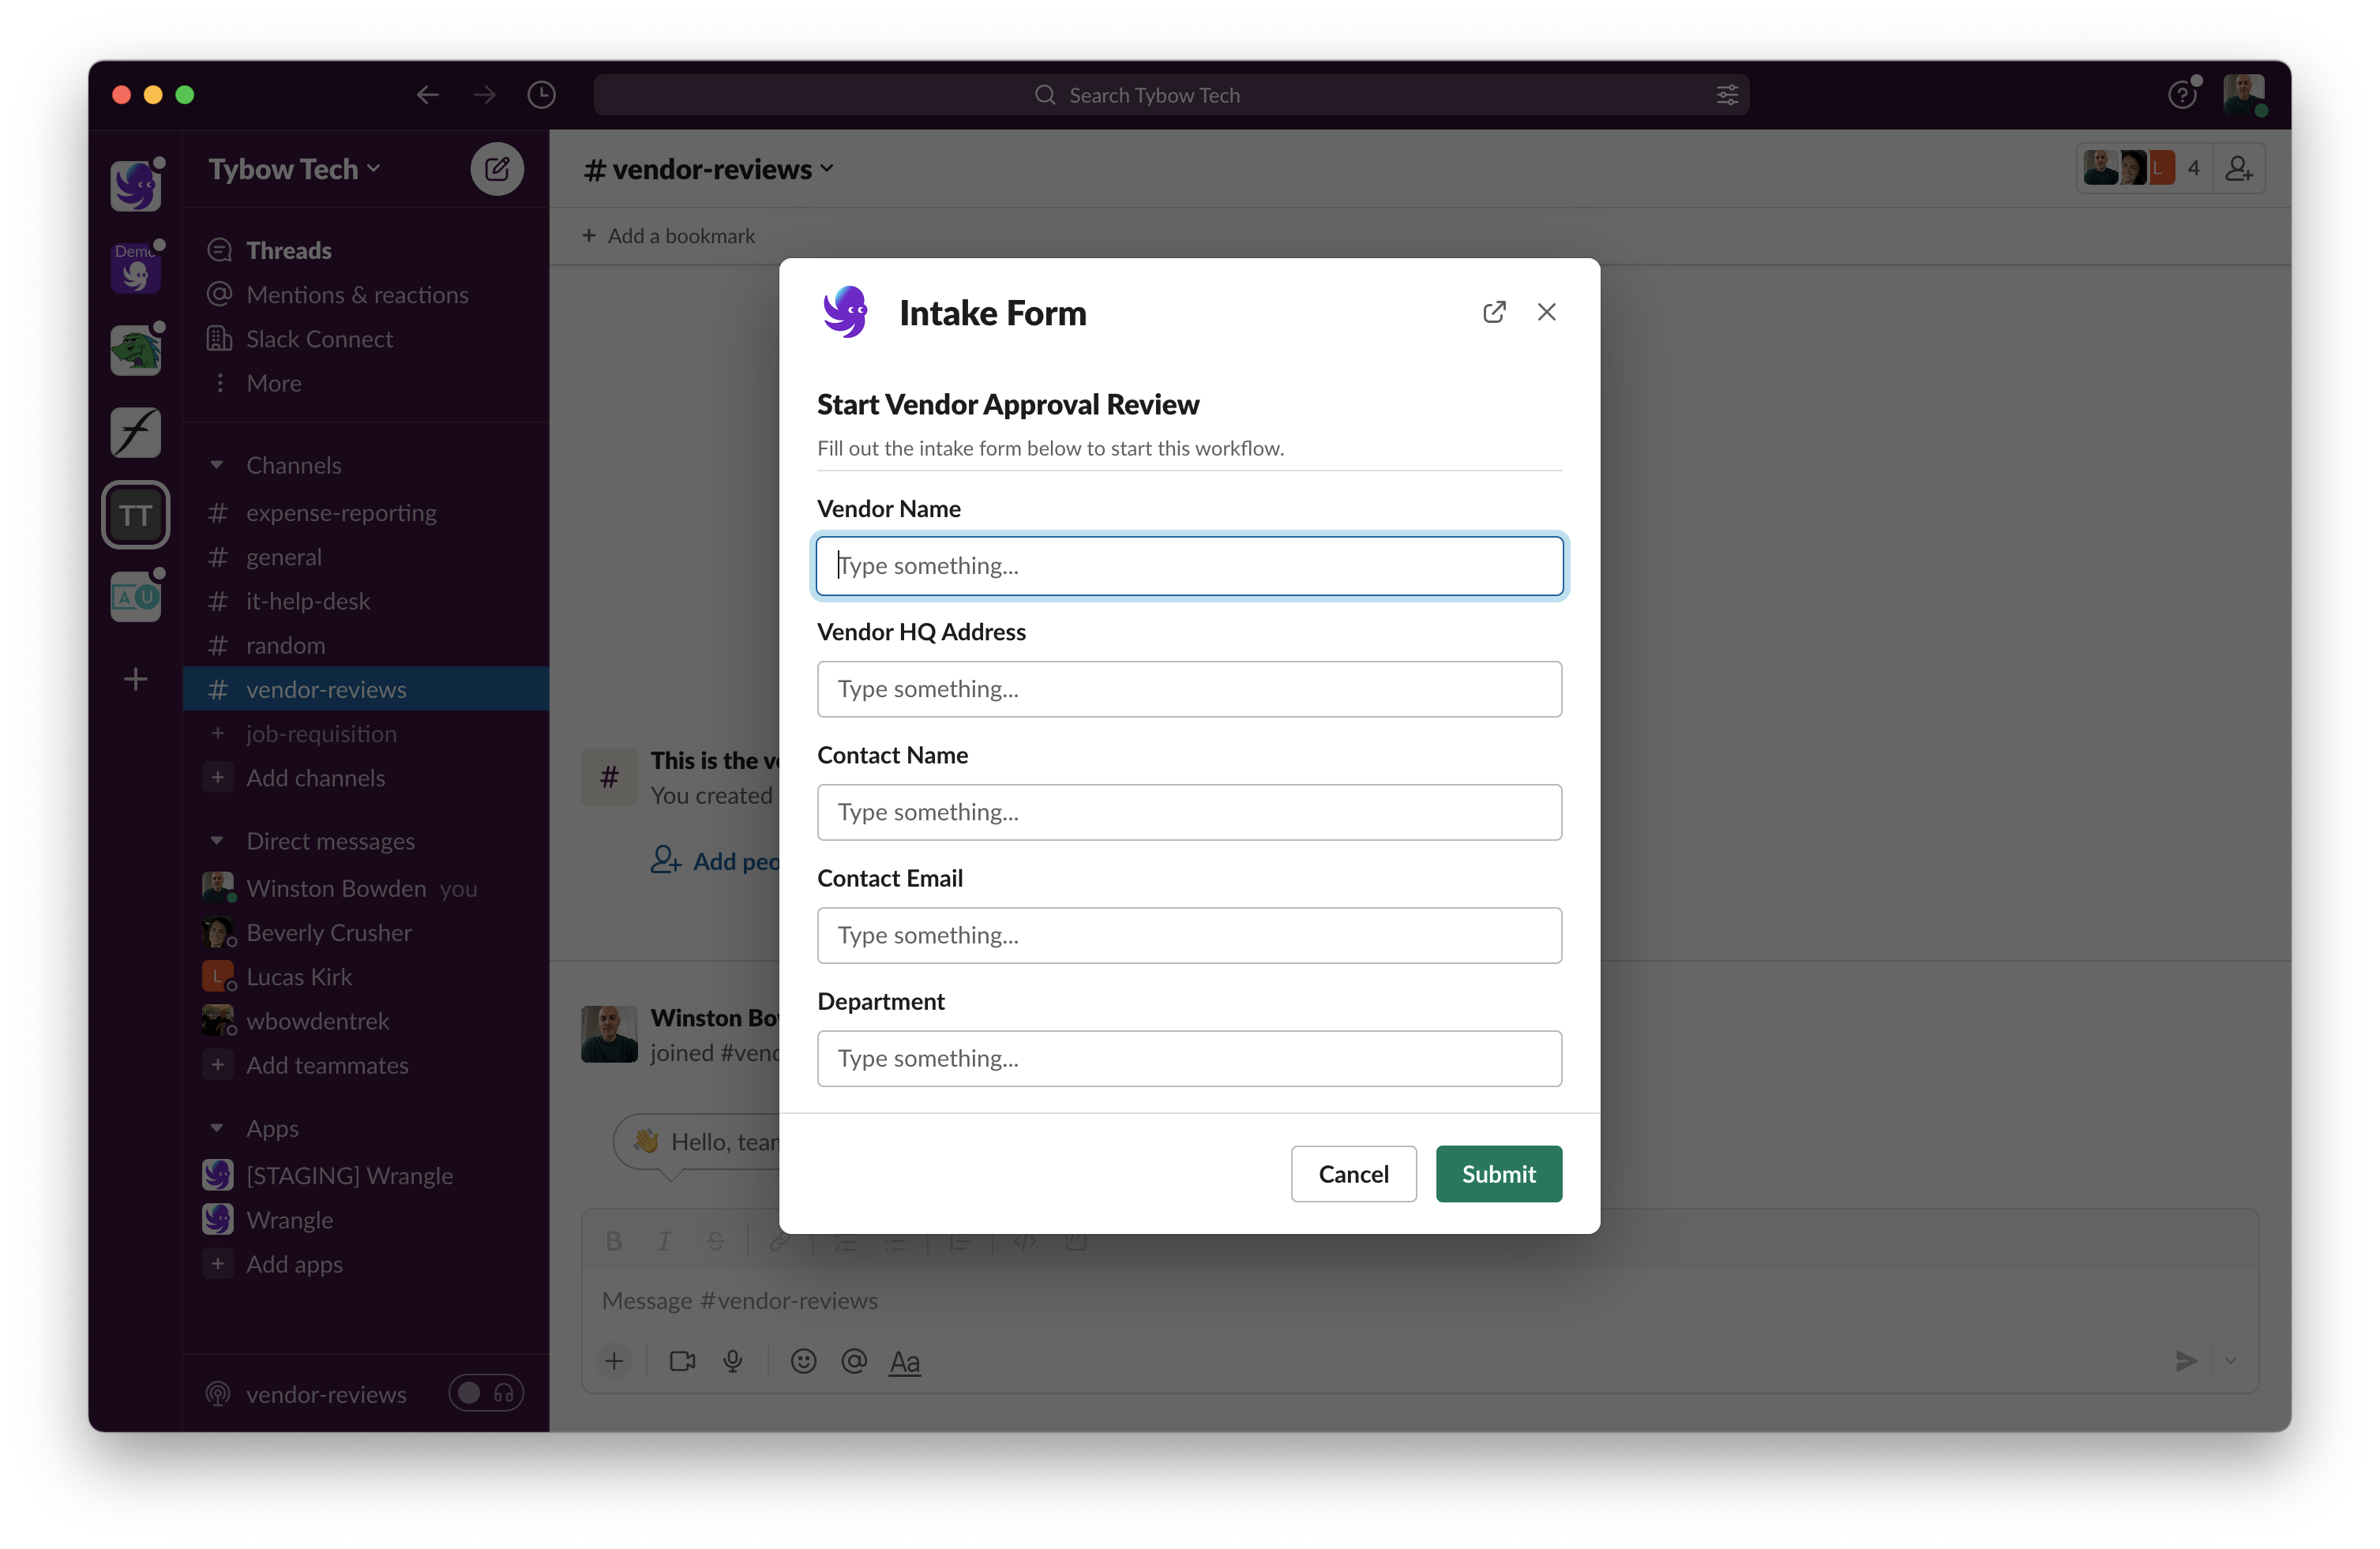Screen dimensions: 2380x1549
Task: Cancel the intake form
Action: [x=1353, y=1173]
